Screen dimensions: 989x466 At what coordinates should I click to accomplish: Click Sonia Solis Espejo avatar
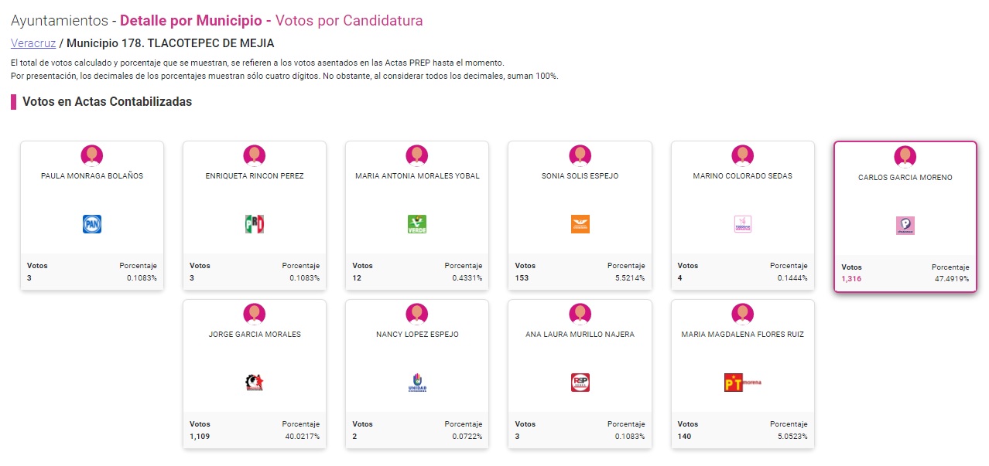pyautogui.click(x=580, y=155)
